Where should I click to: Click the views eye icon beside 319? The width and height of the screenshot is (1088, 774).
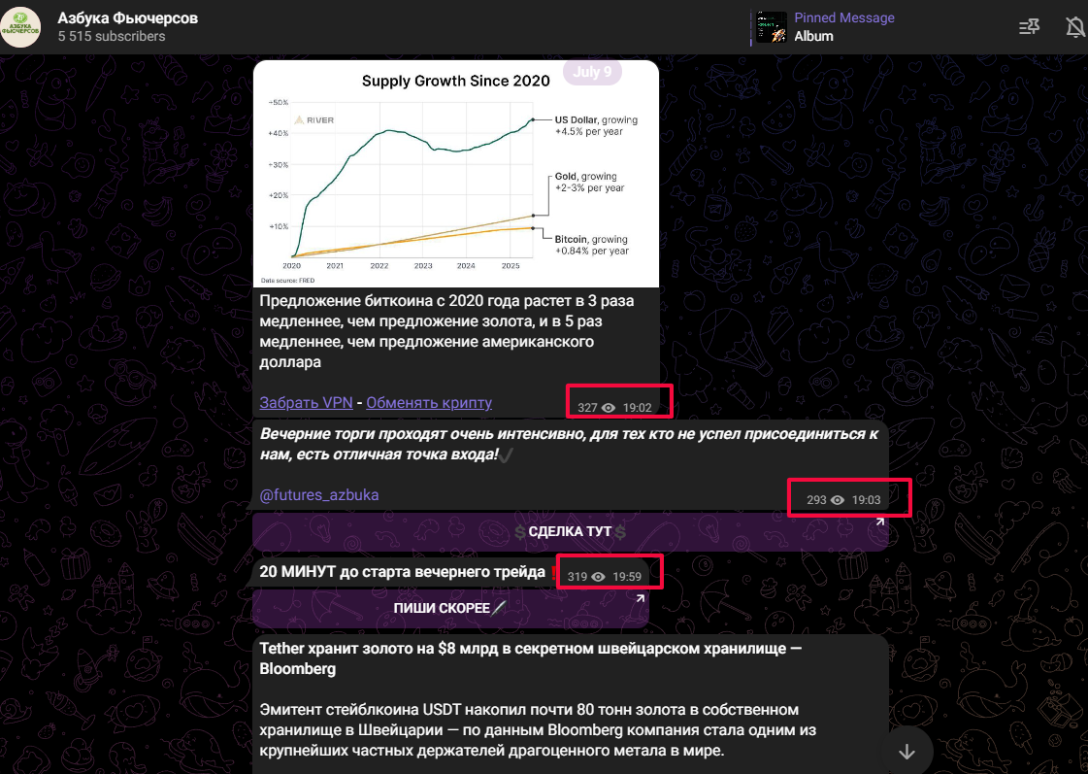click(x=598, y=576)
